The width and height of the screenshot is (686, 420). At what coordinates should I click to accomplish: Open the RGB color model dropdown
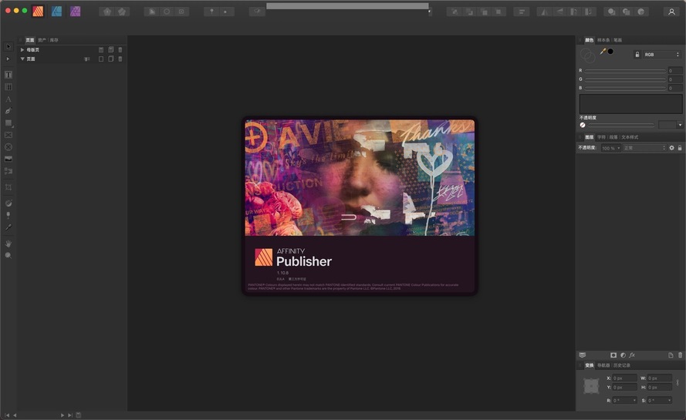[661, 55]
